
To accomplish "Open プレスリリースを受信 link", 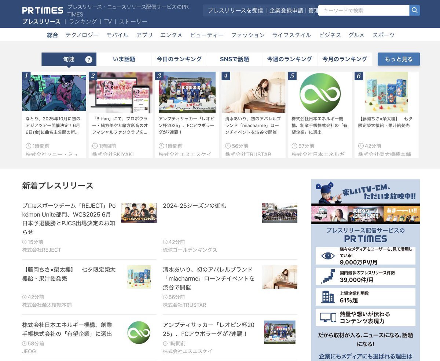I will 235,11.
